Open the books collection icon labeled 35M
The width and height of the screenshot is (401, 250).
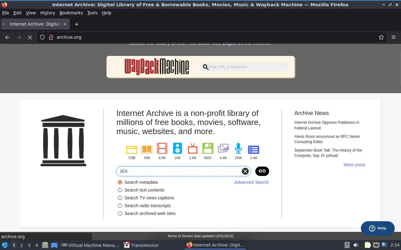(147, 149)
